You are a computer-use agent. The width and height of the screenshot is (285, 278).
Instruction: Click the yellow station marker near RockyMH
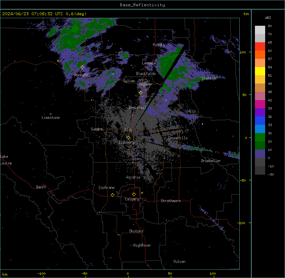82,67
